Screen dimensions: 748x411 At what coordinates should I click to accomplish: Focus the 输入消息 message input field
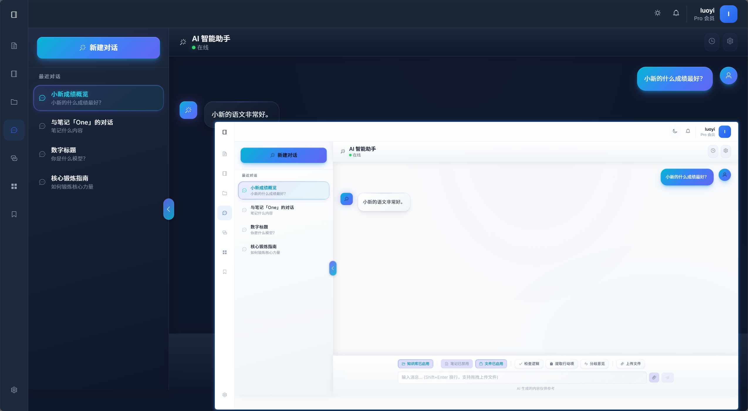(x=522, y=377)
